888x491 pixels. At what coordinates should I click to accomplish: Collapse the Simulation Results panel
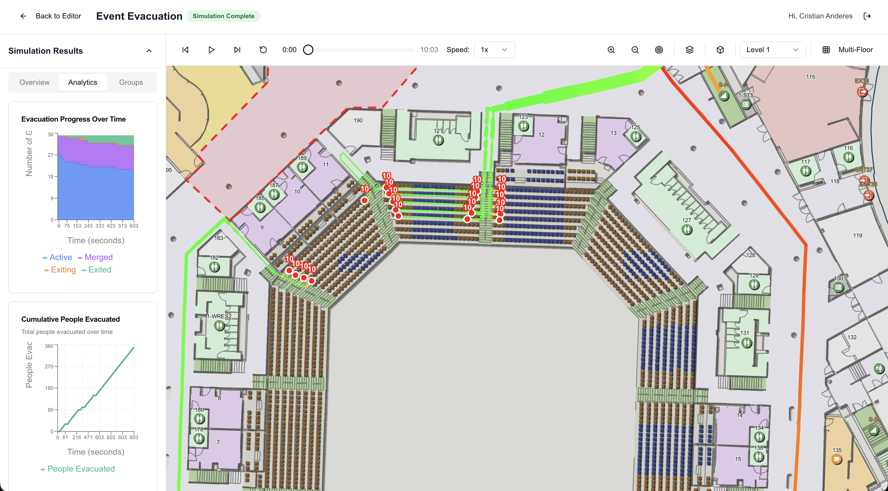149,51
